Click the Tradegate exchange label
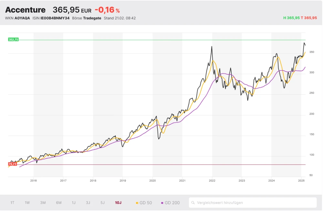Viewport: 323px width, 214px height. [x=92, y=18]
